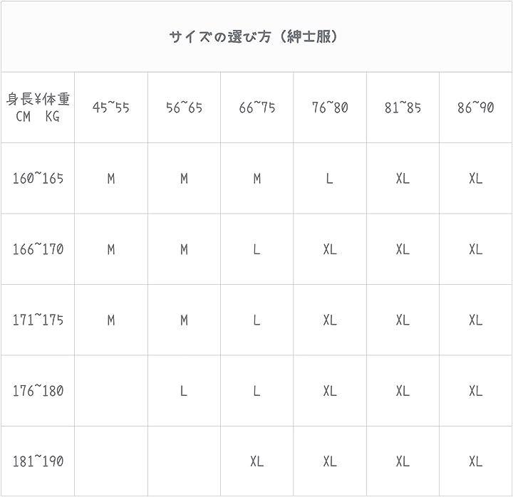Click the 45~55 weight column header

tap(111, 108)
